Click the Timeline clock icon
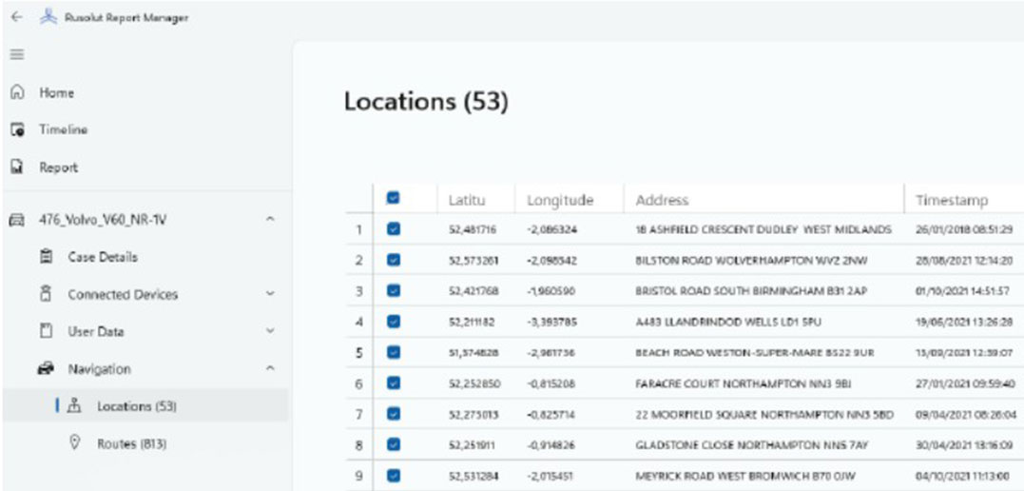The width and height of the screenshot is (1024, 491). pyautogui.click(x=16, y=130)
